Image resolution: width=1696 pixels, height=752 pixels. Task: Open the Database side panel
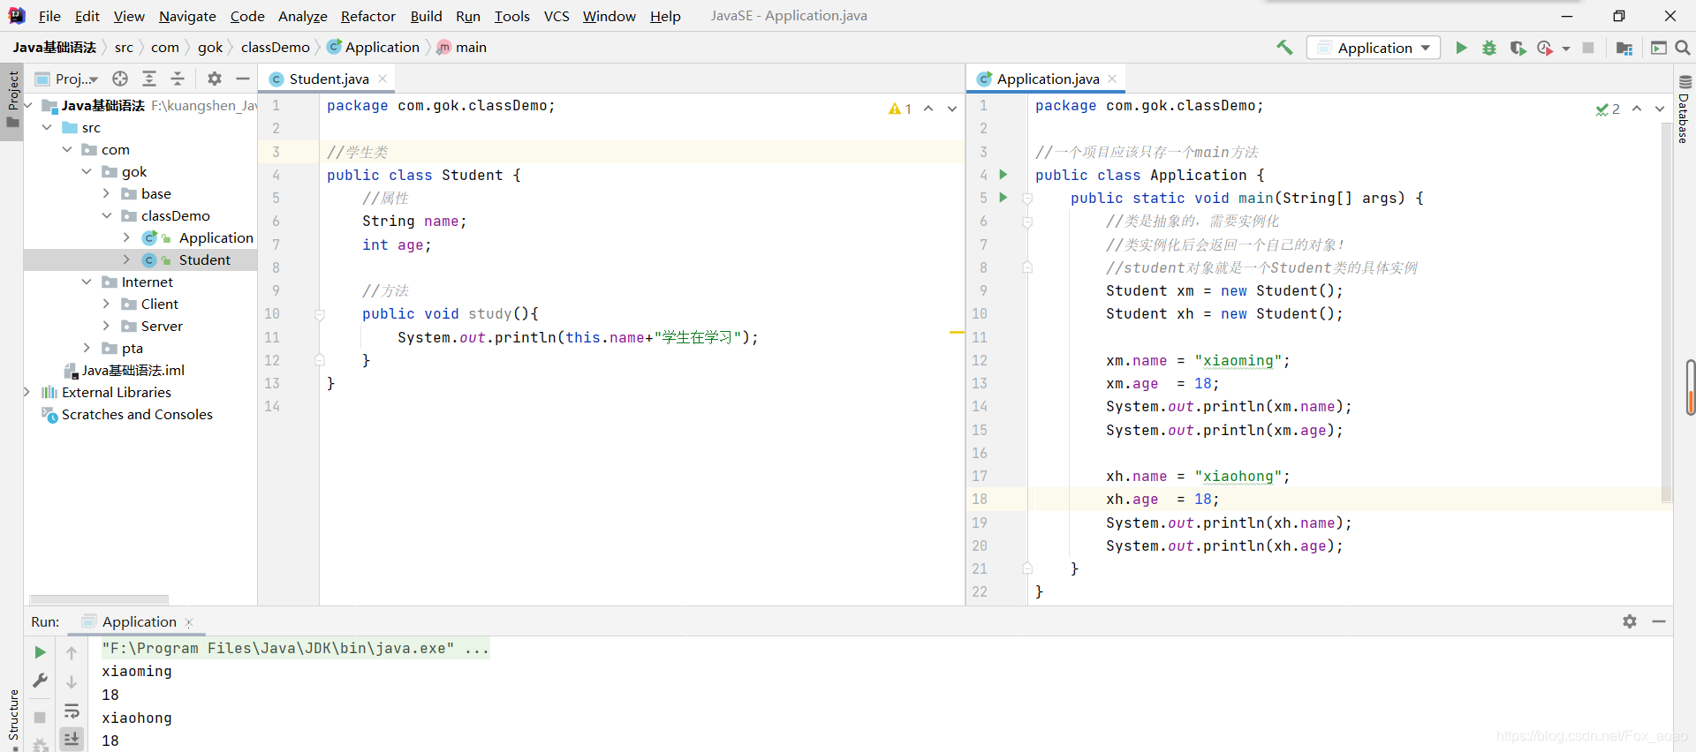1685,109
